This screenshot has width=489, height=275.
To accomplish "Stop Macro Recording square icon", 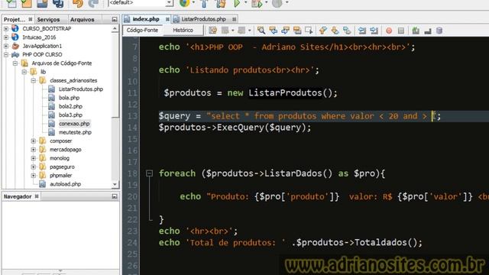I will (401, 31).
